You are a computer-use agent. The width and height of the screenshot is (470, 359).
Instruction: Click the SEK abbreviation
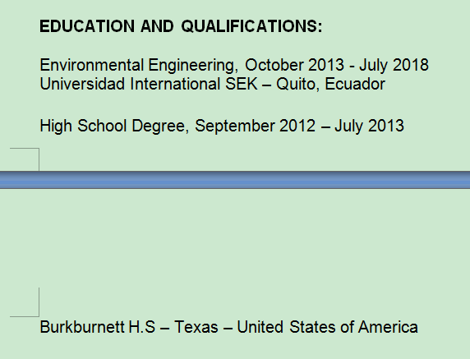coord(242,84)
